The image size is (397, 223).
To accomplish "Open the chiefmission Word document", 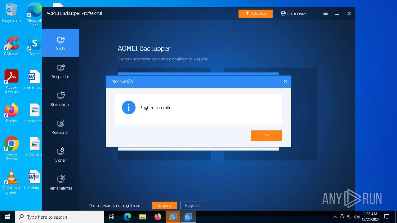I will point(34,80).
